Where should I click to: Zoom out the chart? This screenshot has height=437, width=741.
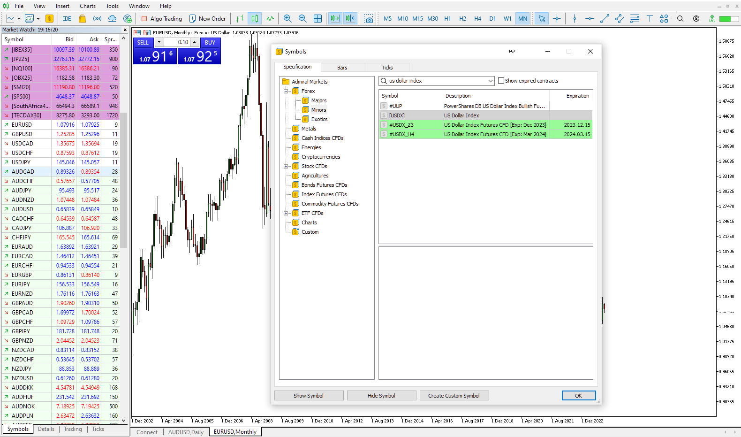[x=302, y=19]
